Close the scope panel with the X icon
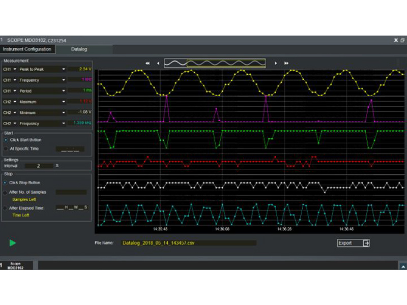The height and width of the screenshot is (305, 407). click(396, 40)
